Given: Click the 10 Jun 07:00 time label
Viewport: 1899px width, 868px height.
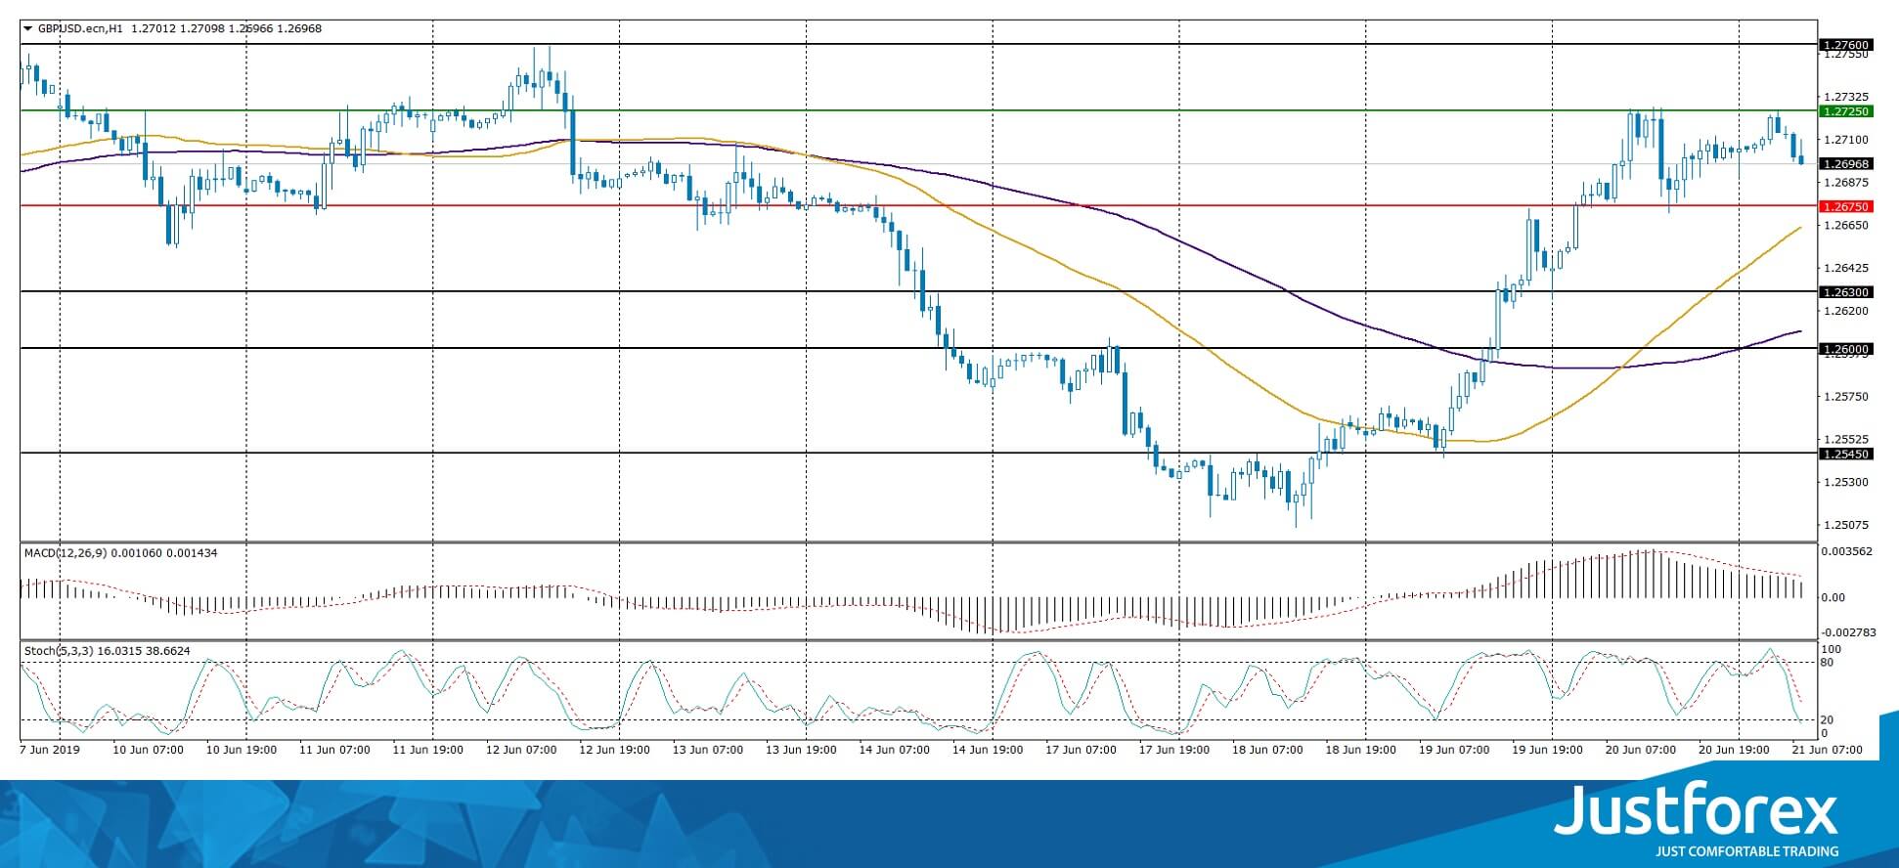Looking at the screenshot, I should [148, 750].
